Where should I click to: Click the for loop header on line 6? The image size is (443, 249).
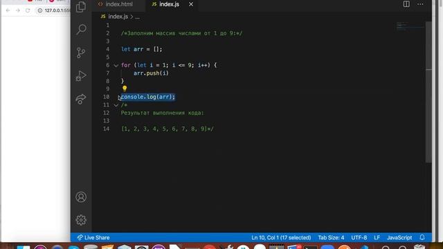pyautogui.click(x=169, y=65)
